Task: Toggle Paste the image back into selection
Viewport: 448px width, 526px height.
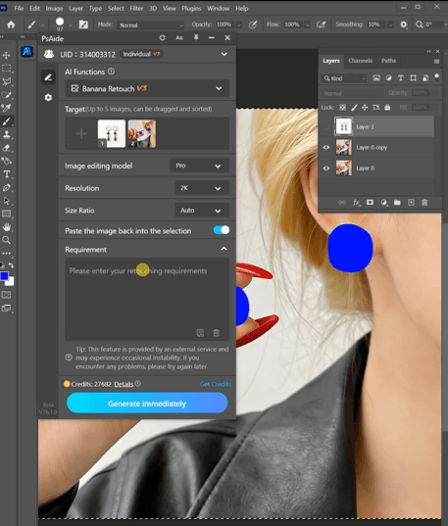Action: tap(222, 230)
